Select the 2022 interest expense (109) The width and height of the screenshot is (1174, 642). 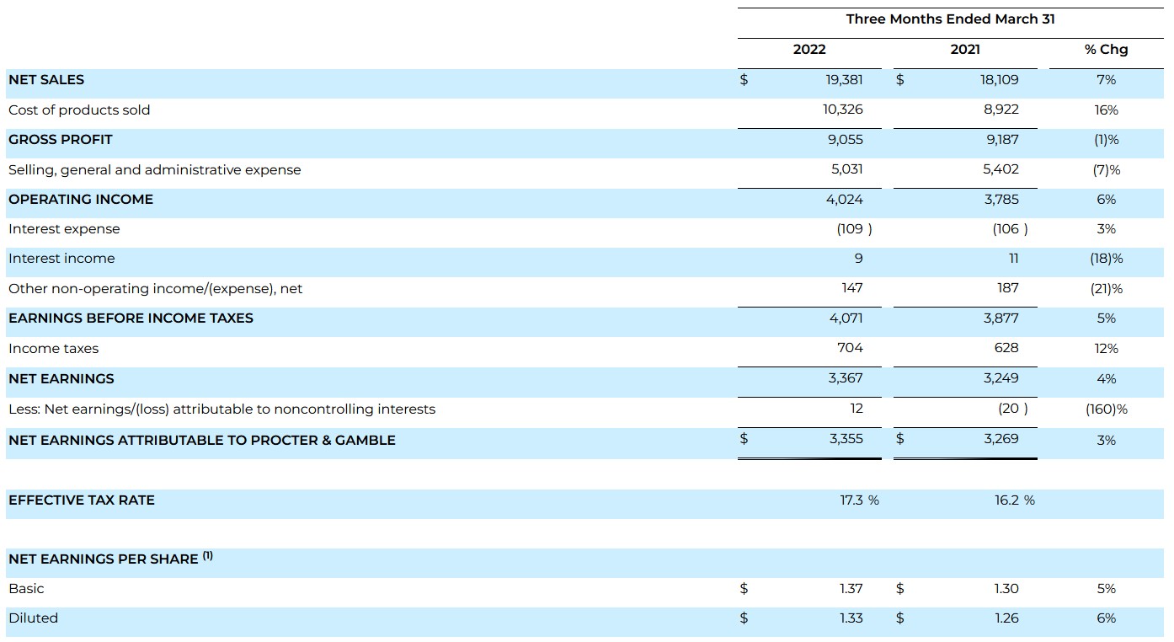pyautogui.click(x=855, y=229)
